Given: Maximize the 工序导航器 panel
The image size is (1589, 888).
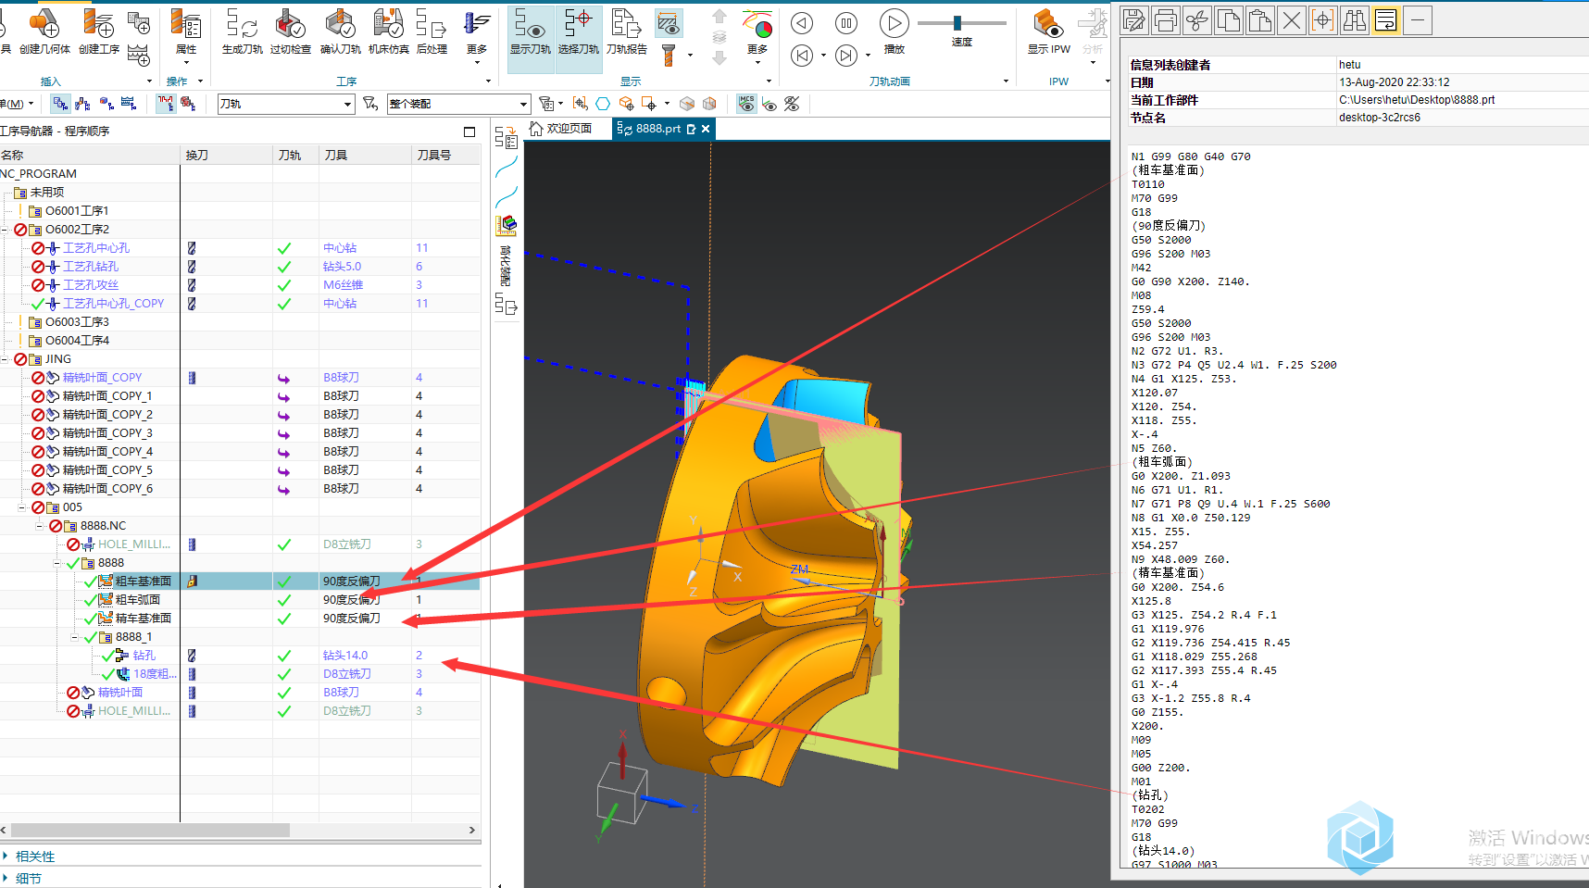Looking at the screenshot, I should coord(469,131).
